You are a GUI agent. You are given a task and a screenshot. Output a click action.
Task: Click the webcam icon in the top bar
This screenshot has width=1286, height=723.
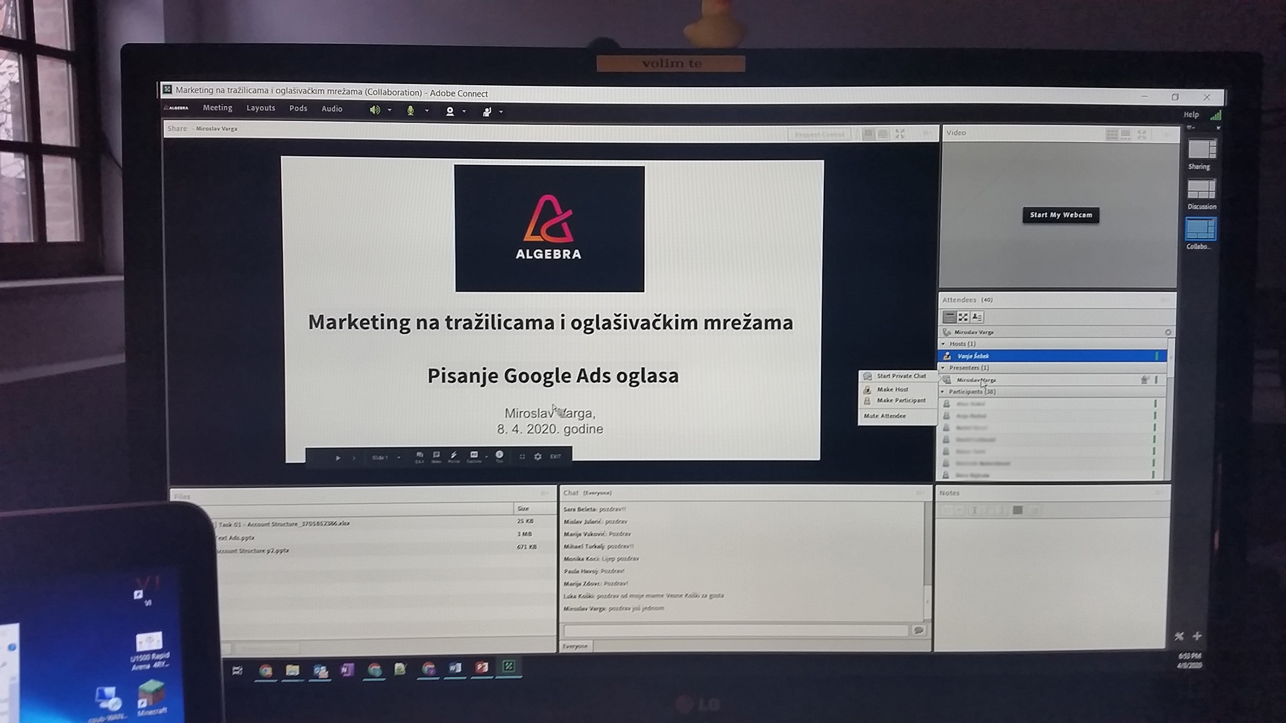[x=449, y=112]
